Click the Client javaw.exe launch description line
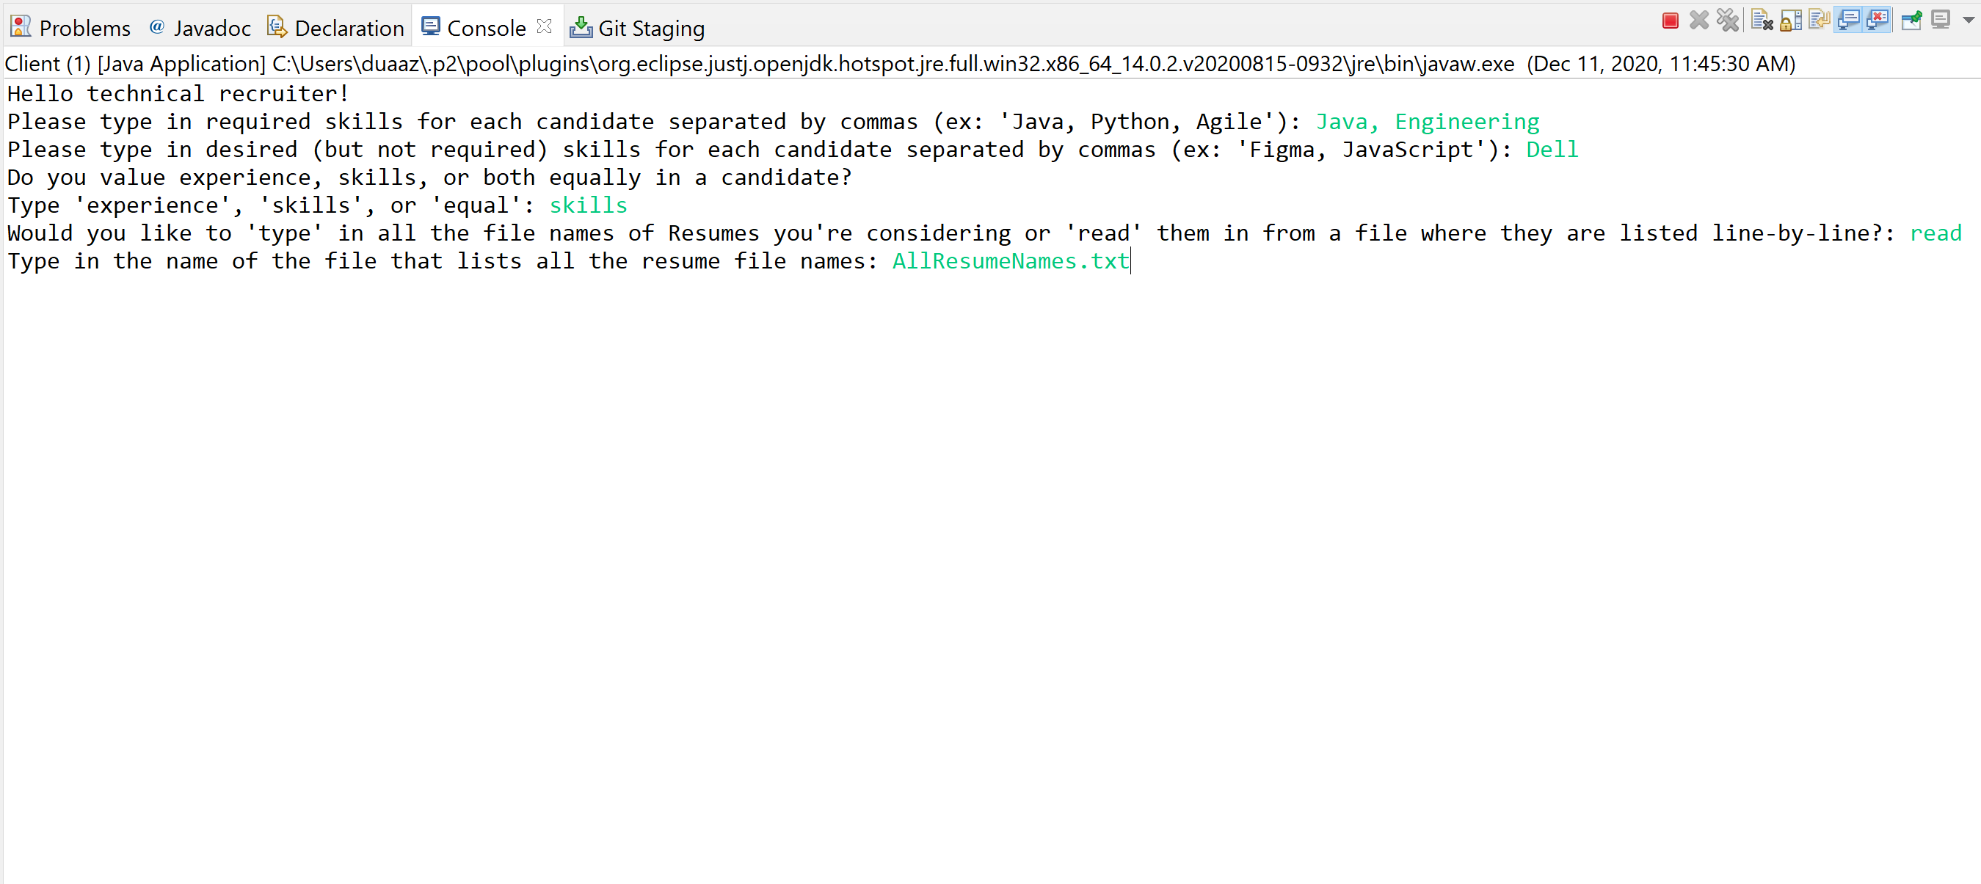This screenshot has height=884, width=1981. [900, 64]
